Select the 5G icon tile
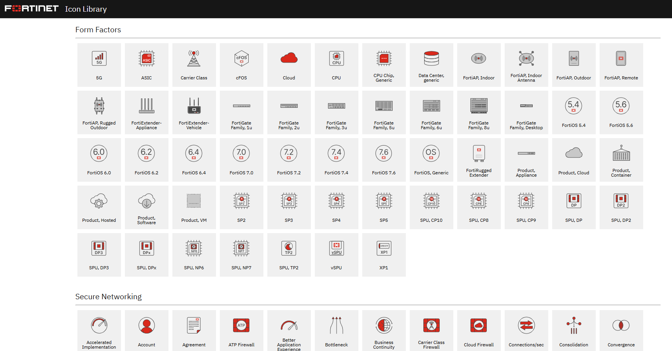 (99, 65)
